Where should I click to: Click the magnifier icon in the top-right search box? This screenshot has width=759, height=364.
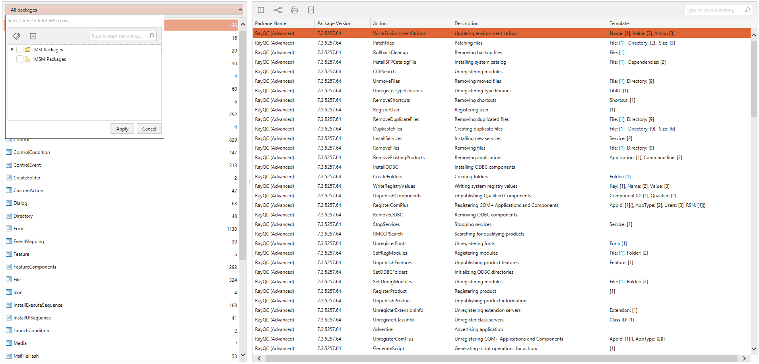747,10
